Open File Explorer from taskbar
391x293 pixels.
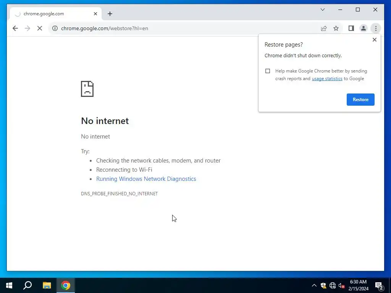tap(47, 285)
